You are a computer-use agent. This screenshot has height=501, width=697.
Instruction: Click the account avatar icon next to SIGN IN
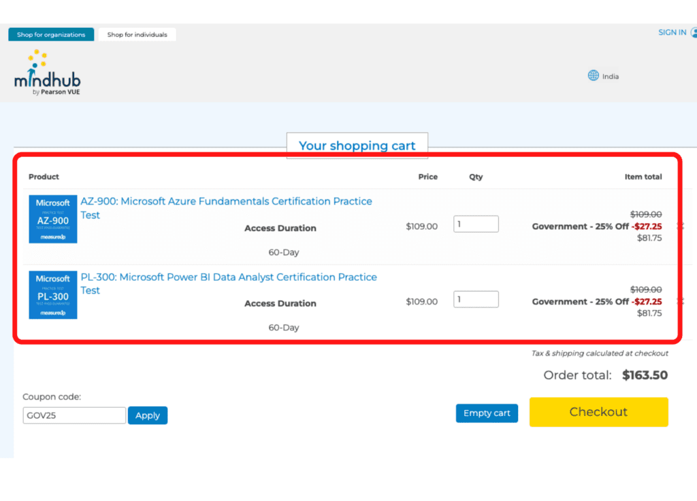coord(694,32)
